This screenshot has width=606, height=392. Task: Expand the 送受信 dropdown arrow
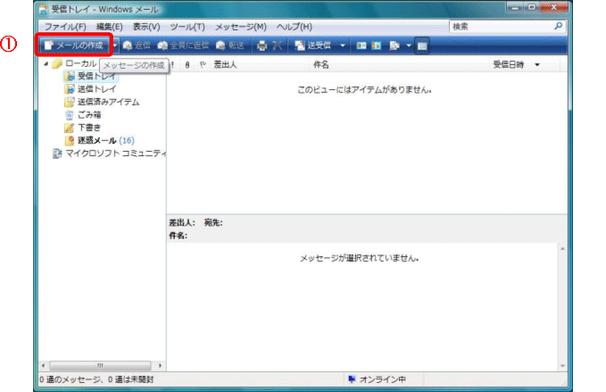pos(343,45)
